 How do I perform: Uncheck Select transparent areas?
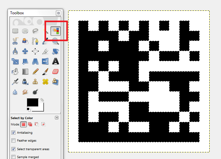[x=13, y=149]
